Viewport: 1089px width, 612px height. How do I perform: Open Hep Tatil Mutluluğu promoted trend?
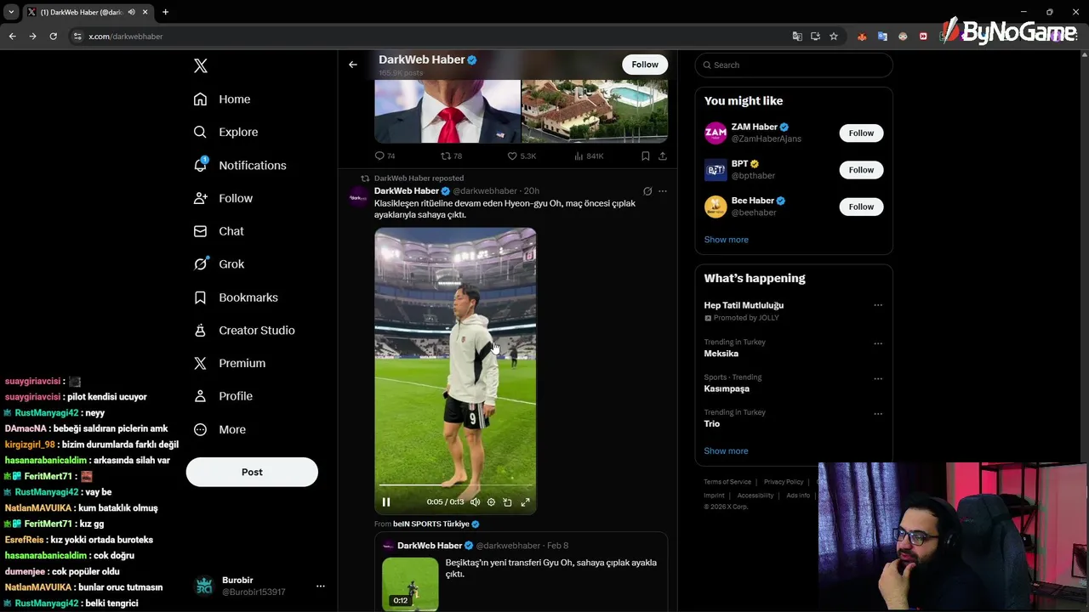(x=744, y=305)
